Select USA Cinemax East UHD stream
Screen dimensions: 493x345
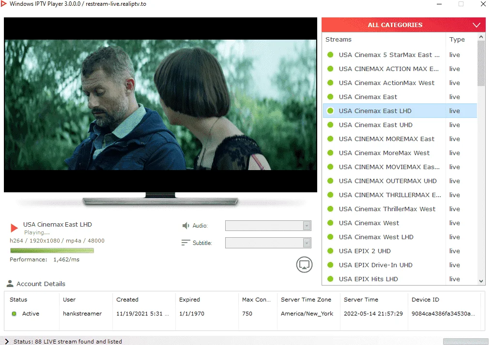point(400,125)
